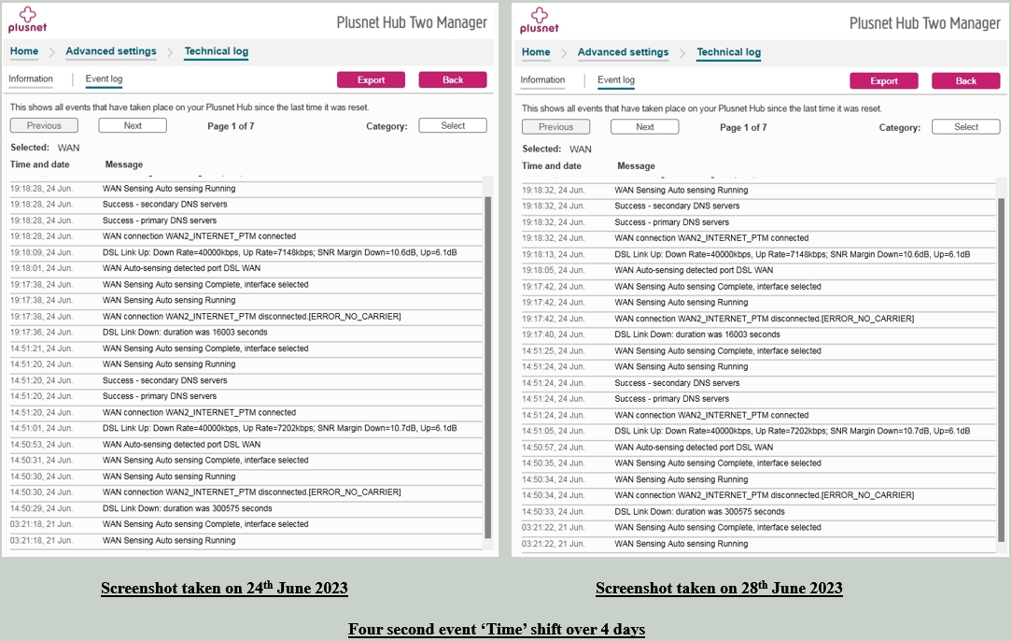This screenshot has width=1012, height=641.
Task: Click Export on the left panel
Action: click(371, 79)
